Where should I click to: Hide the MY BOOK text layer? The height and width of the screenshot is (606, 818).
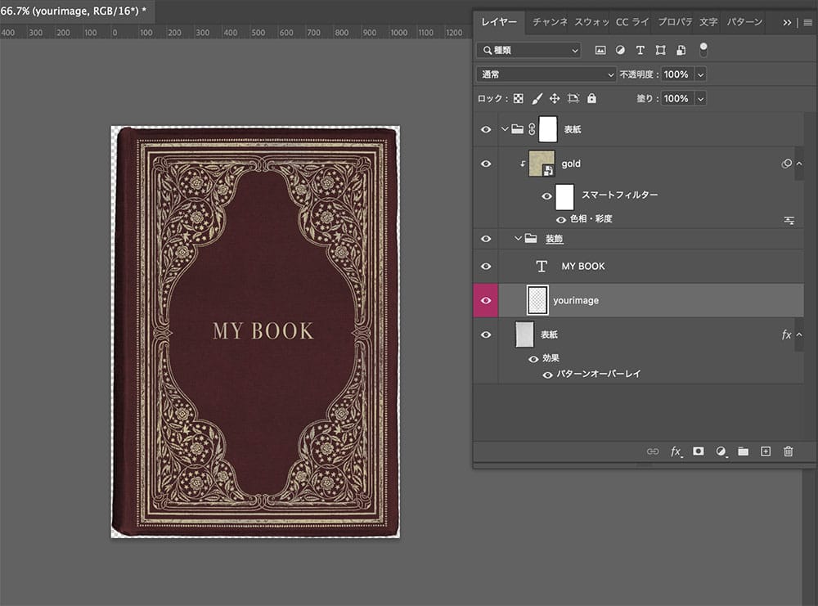click(x=486, y=267)
